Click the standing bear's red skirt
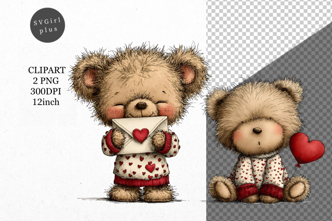This screenshot has height=221, width=332. click(x=142, y=180)
